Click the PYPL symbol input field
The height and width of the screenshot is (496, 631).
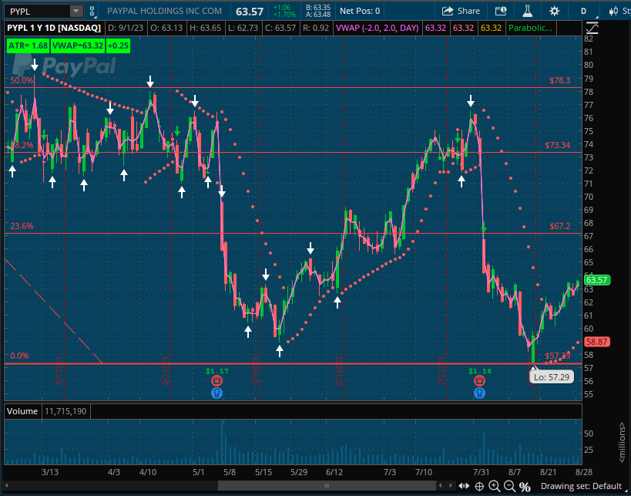pyautogui.click(x=39, y=12)
